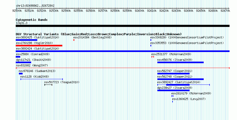Click the thin red line of nsv832682
237x120 pixels.
pyautogui.click(x=123, y=68)
